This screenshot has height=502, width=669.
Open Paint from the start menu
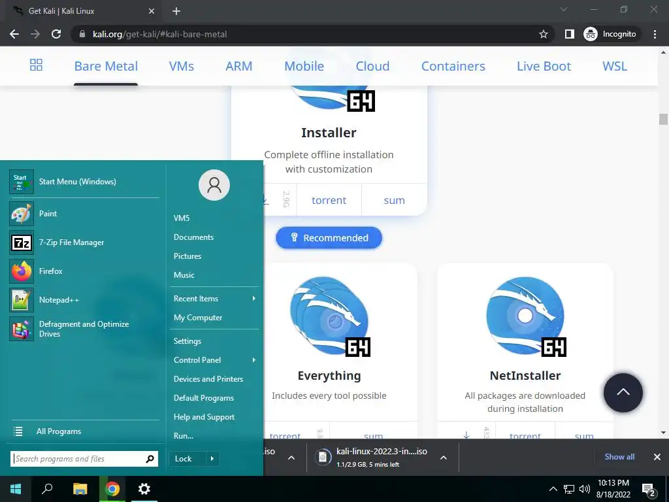(x=84, y=214)
